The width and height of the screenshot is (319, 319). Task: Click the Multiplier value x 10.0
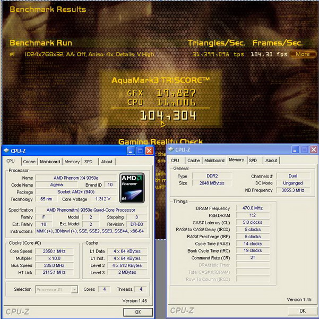coord(54,258)
